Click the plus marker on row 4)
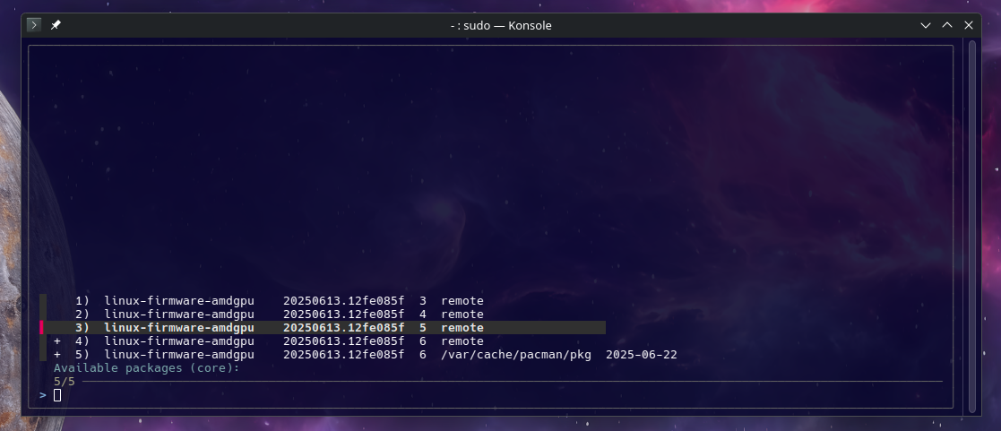This screenshot has height=431, width=1001. (x=57, y=341)
